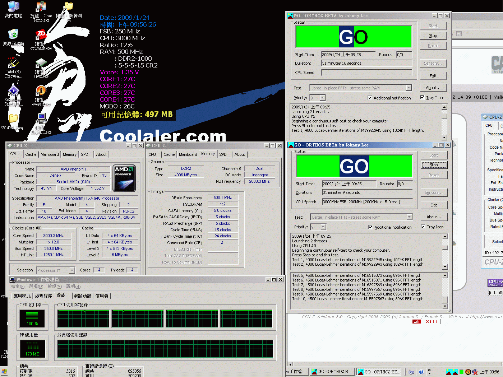Open the My Computer (我的電腦) desktop icon
The image size is (503, 377).
point(13,7)
